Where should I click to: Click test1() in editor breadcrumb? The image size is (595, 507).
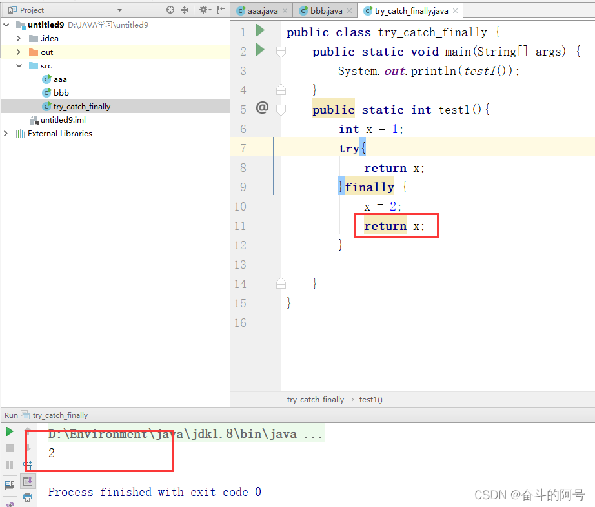(370, 400)
